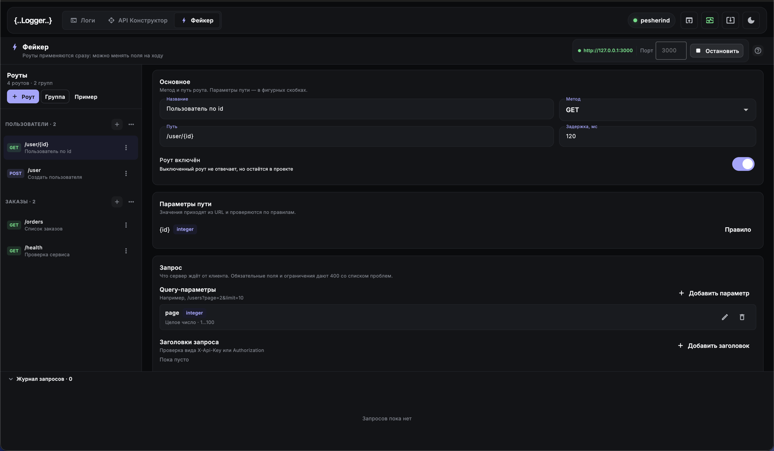
Task: Switch to the API Конструктор tab
Action: point(138,20)
